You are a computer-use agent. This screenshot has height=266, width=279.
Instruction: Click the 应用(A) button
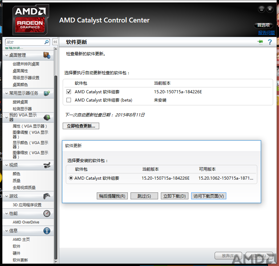coord(259,256)
